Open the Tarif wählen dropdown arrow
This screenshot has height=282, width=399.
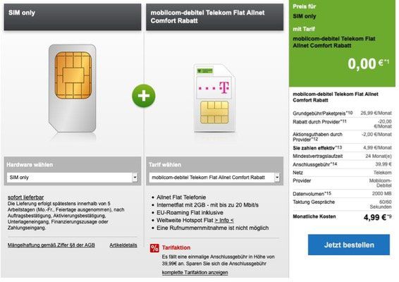coord(277,178)
